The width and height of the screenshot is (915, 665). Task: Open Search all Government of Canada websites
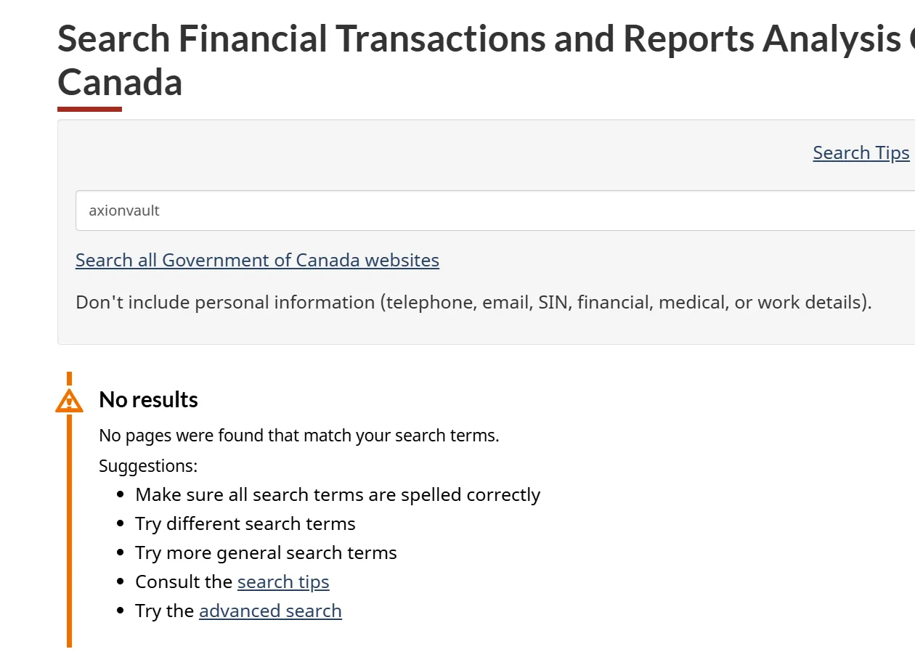click(257, 260)
